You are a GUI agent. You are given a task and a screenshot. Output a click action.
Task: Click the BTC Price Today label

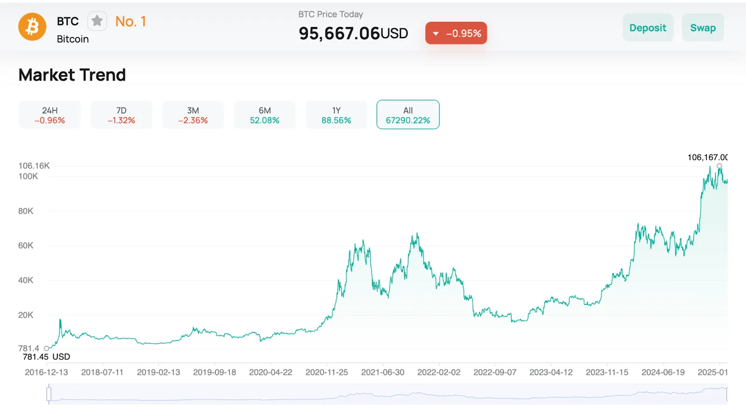tap(331, 14)
